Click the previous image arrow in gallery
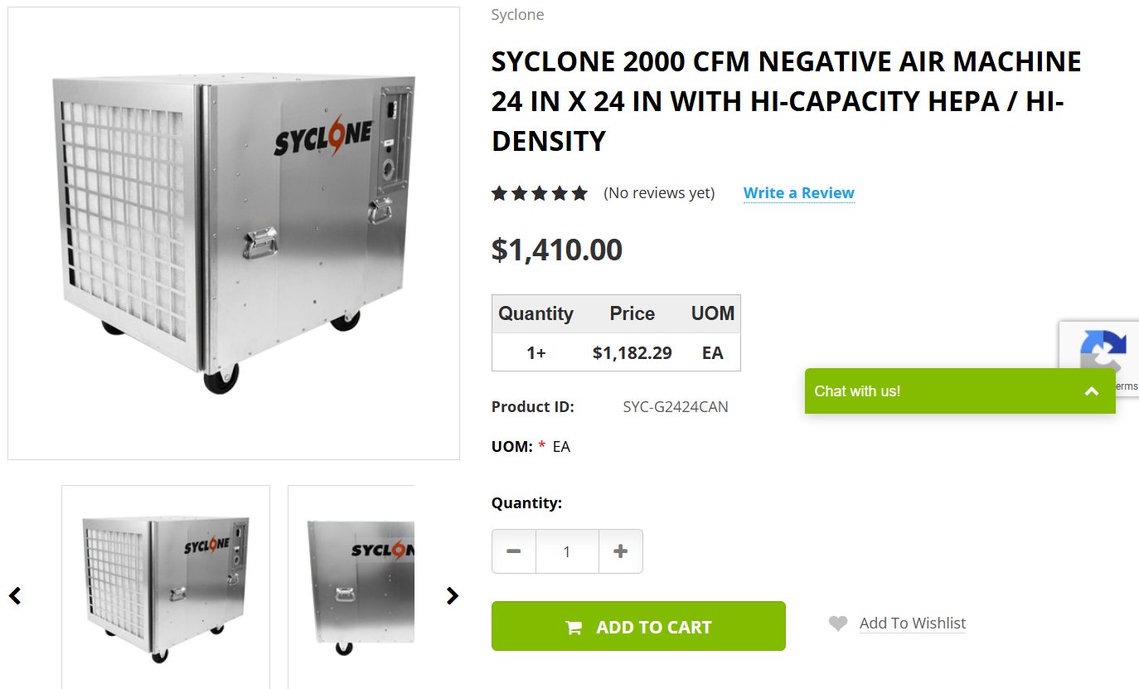The height and width of the screenshot is (689, 1139). 15,595
